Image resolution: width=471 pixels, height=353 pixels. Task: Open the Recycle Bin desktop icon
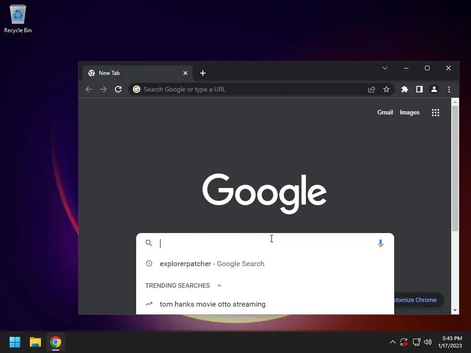click(x=18, y=18)
